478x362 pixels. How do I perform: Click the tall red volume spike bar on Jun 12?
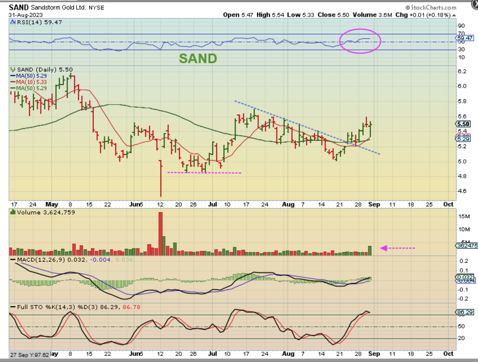[161, 234]
